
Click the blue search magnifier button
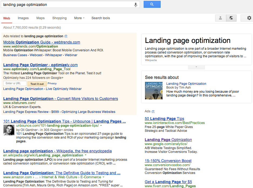[x=152, y=4]
